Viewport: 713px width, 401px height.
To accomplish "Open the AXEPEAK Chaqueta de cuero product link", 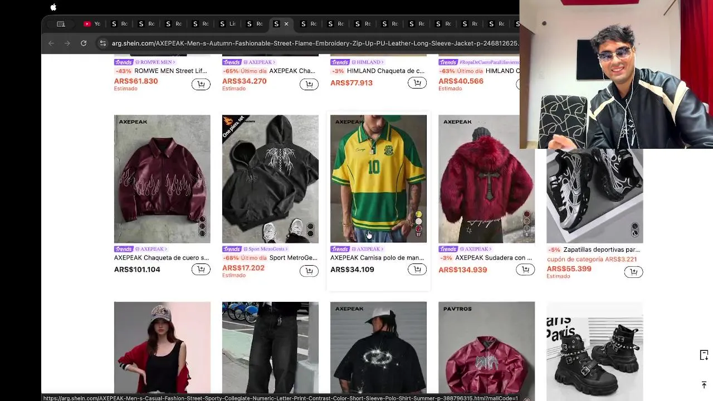I will [162, 258].
